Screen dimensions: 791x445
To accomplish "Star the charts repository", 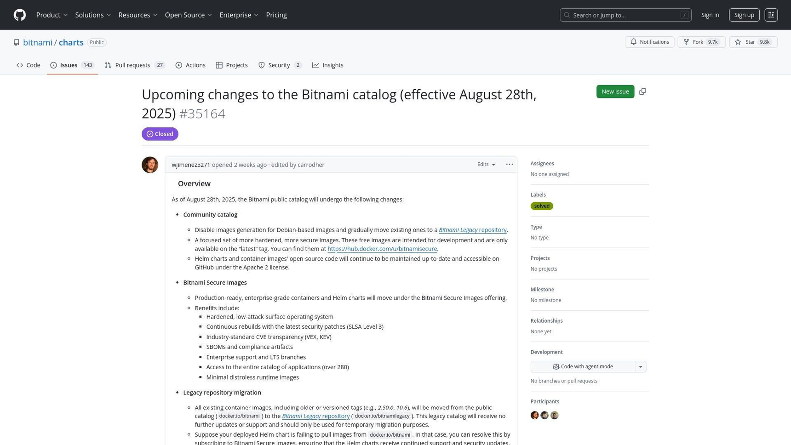I will pyautogui.click(x=753, y=42).
